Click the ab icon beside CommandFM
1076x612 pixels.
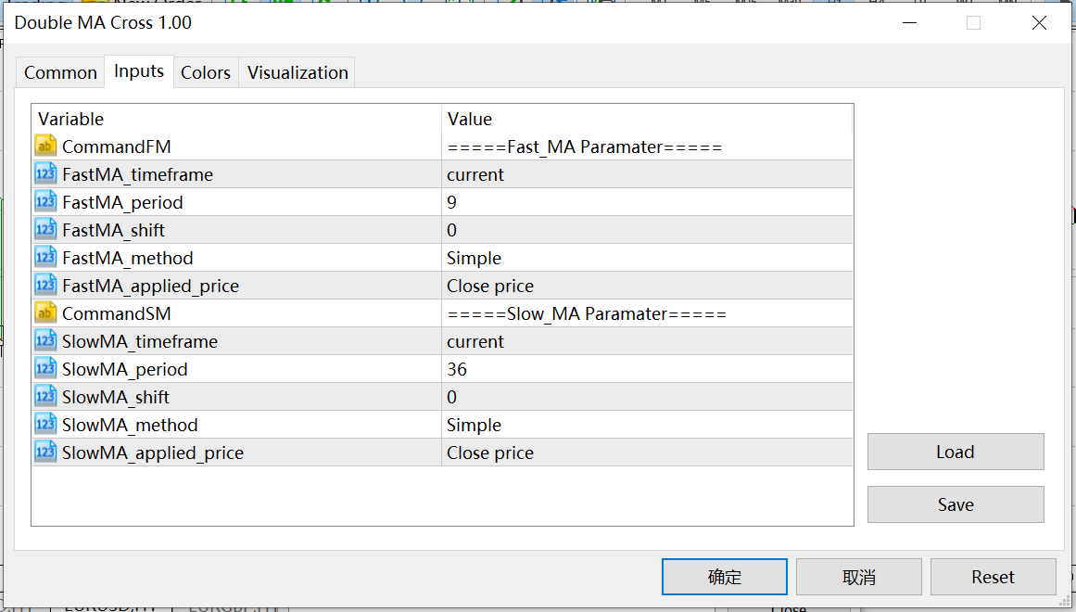point(44,146)
